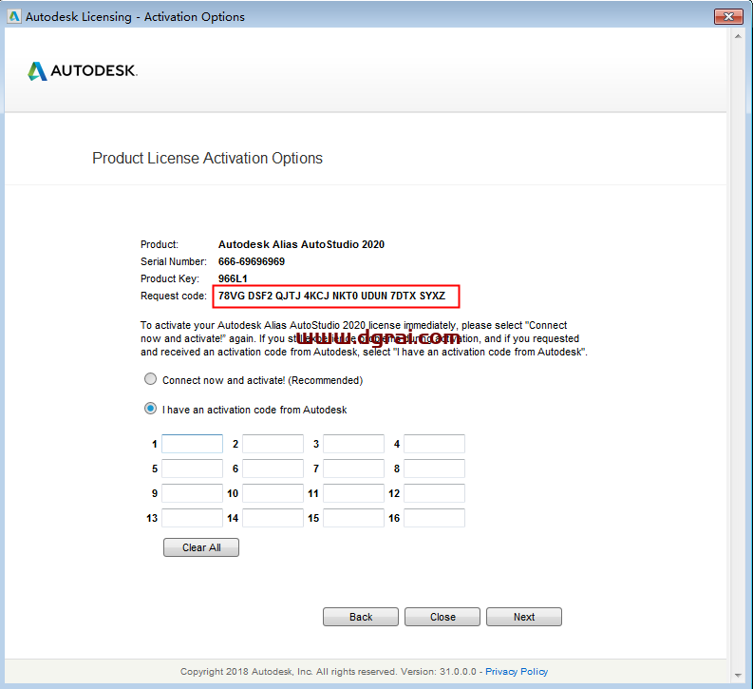Click product name Autodesk Alias AutoStudio 2020
Screen dimensions: 753x689
coord(301,244)
